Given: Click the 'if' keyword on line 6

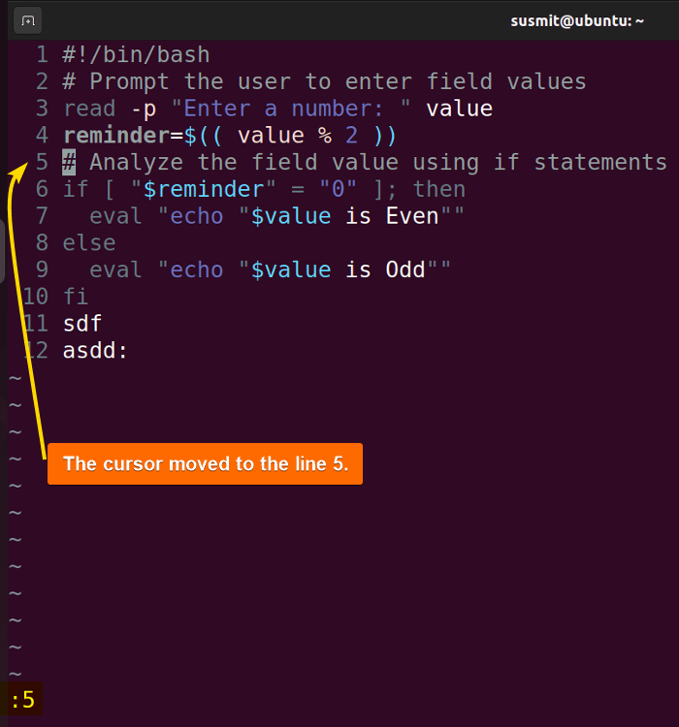Looking at the screenshot, I should pos(76,189).
